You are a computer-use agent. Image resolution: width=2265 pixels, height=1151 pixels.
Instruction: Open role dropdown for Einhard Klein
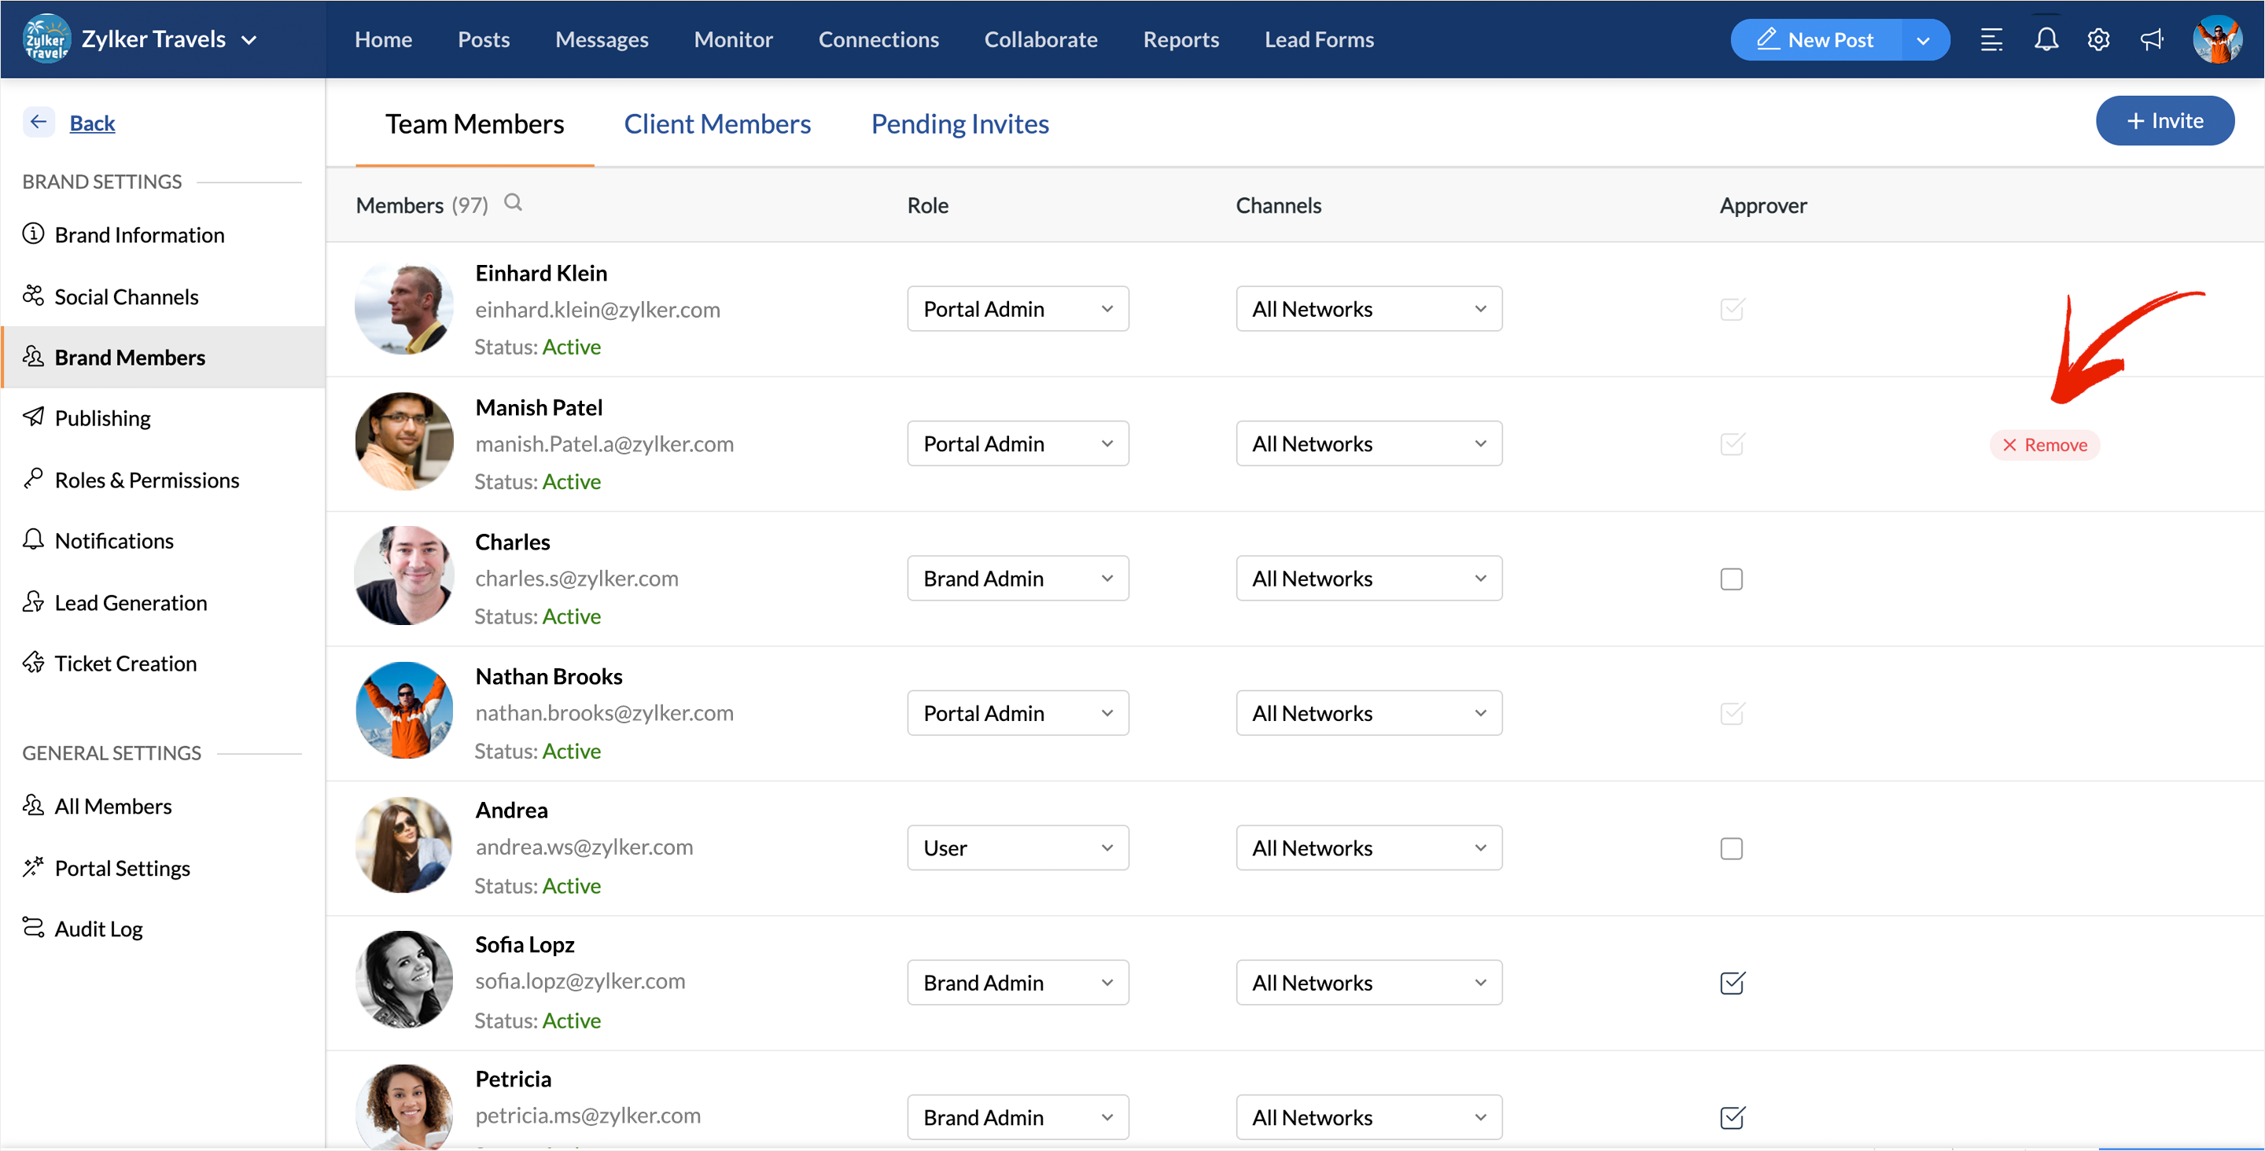[1018, 309]
